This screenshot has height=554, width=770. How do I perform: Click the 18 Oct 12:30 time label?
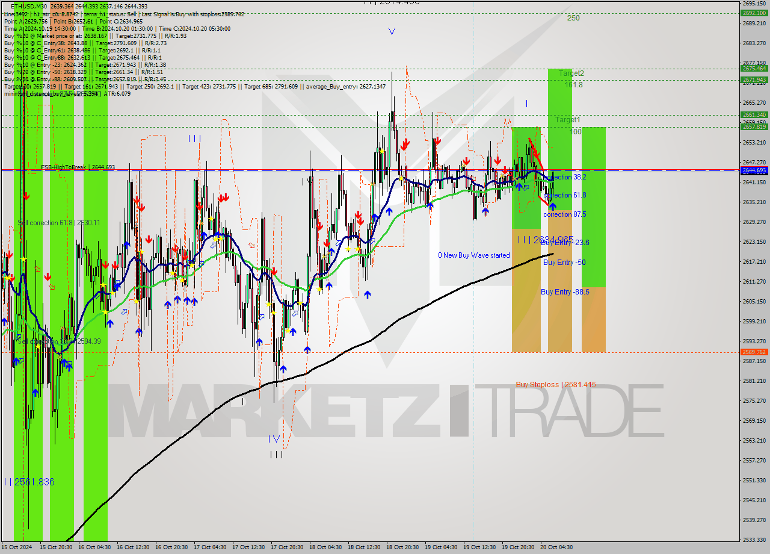tap(365, 547)
